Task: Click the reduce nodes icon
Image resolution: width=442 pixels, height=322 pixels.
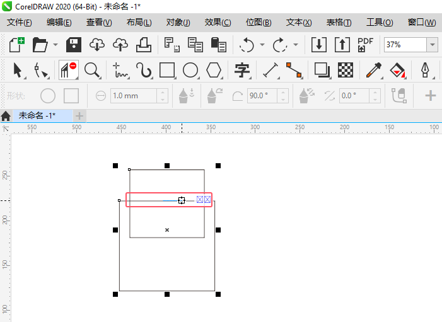Action: click(x=399, y=96)
